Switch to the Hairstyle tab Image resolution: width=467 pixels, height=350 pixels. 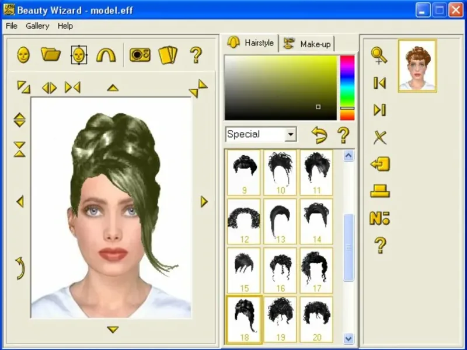pos(251,43)
